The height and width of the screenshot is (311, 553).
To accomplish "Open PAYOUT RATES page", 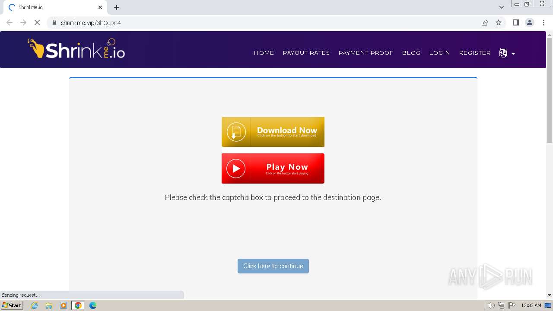I will click(306, 53).
